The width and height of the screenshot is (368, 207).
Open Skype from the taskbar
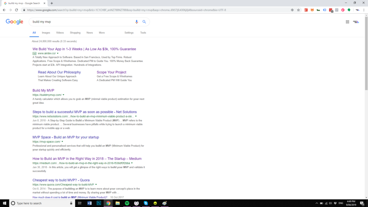146,203
